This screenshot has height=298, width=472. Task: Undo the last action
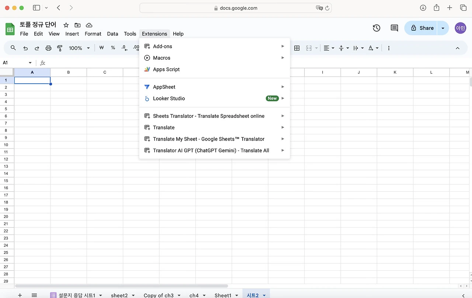(25, 48)
